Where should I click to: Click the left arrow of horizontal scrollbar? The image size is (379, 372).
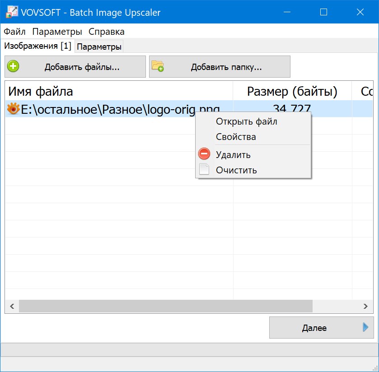12,306
